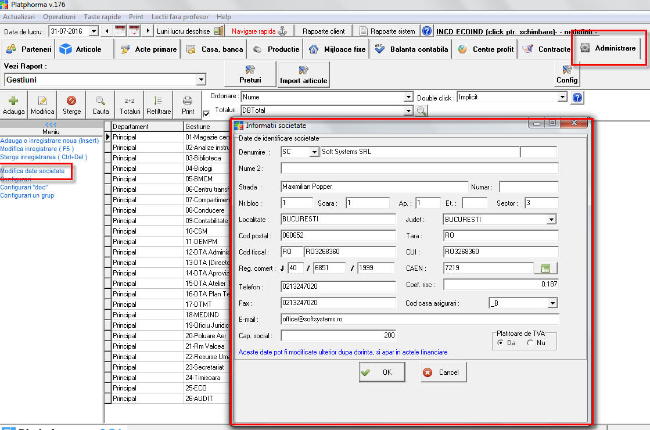The height and width of the screenshot is (430, 650).
Task: Collapse the Meniu side panel arrows
Action: point(51,124)
